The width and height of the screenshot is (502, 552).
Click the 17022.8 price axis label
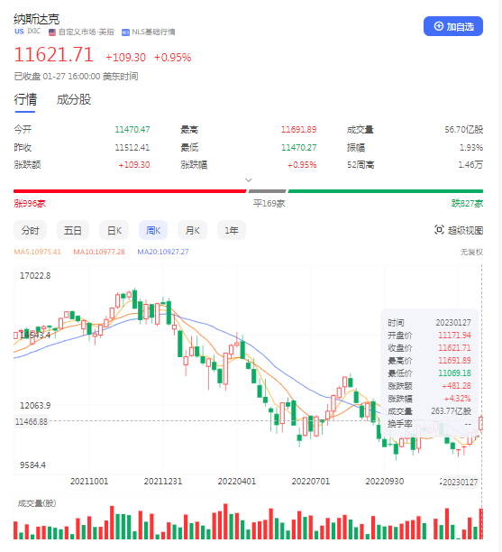(35, 276)
